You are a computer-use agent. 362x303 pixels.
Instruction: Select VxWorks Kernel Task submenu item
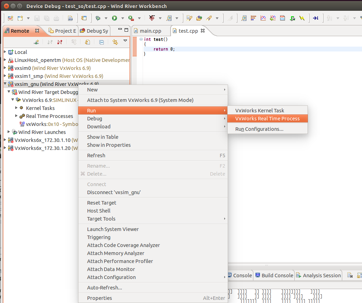(x=268, y=110)
